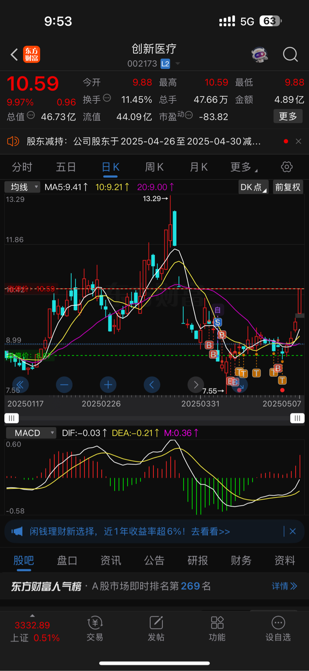309x671 pixels.
Task: Grab the left range slider handle
Action: (x=12, y=418)
